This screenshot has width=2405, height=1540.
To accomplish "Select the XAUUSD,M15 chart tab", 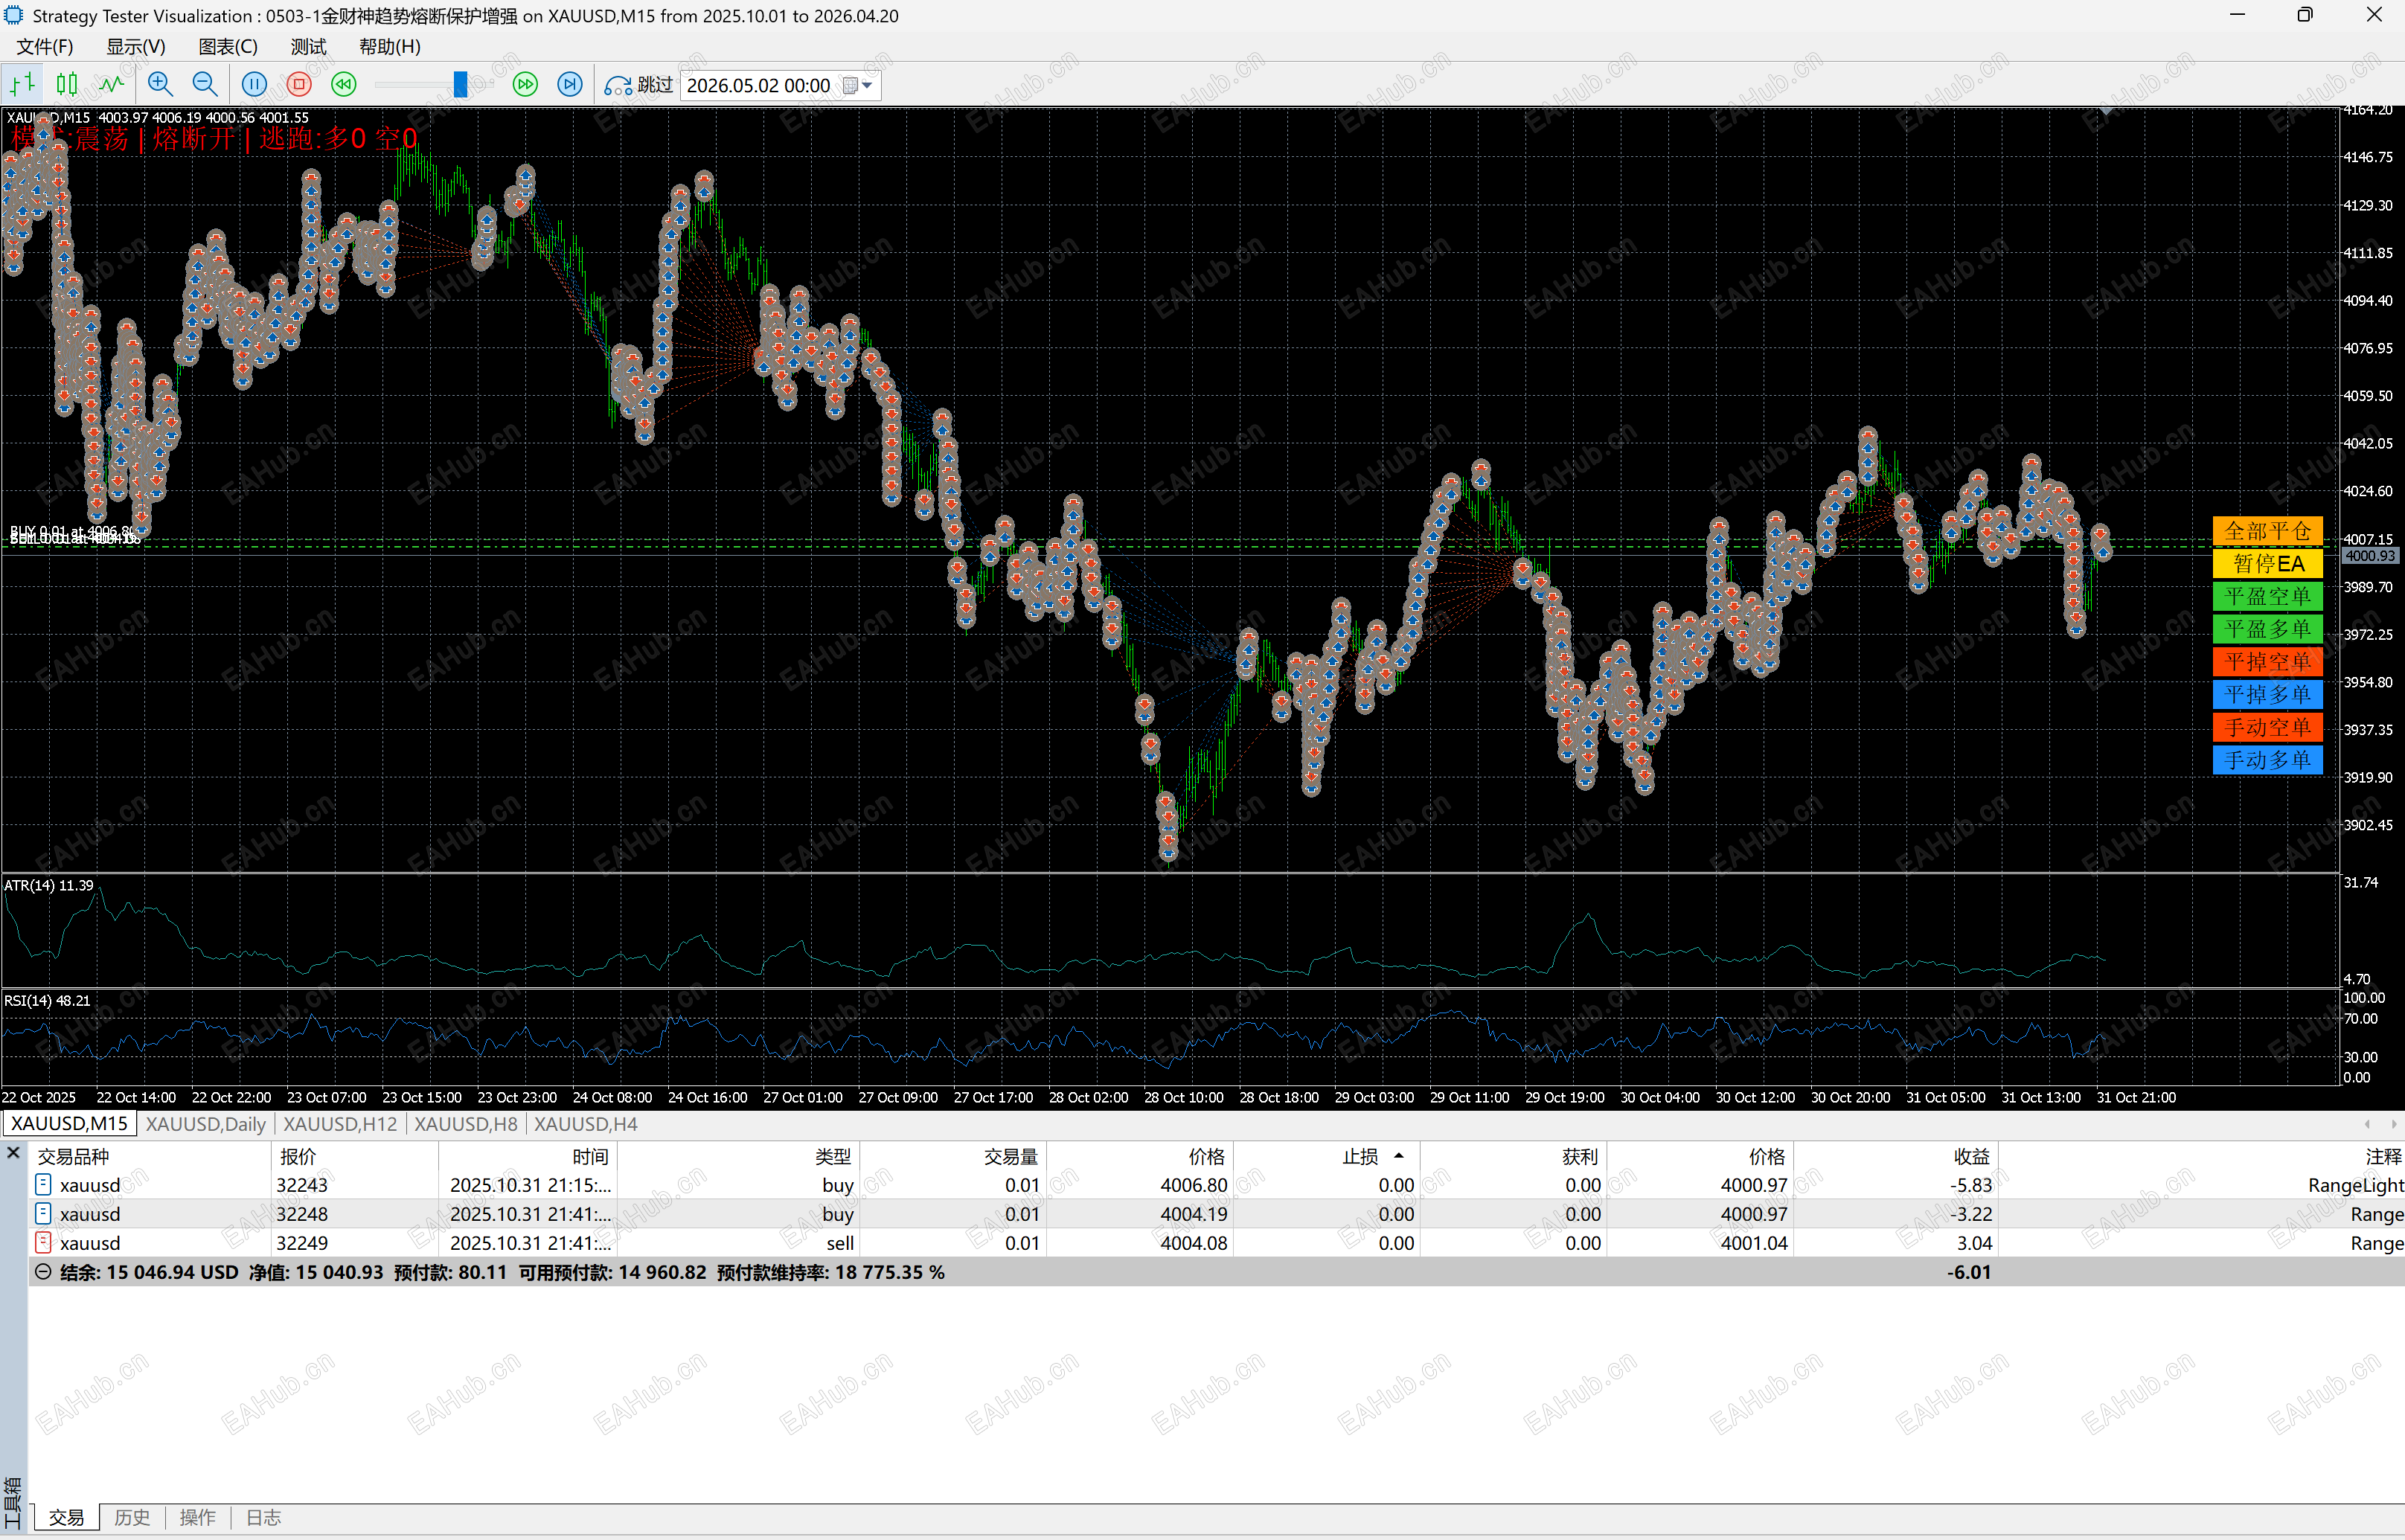I will tap(69, 1123).
